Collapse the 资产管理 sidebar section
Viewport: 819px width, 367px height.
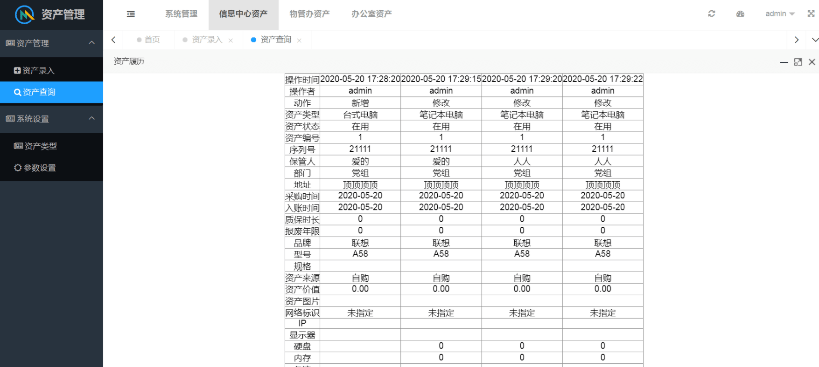(91, 43)
